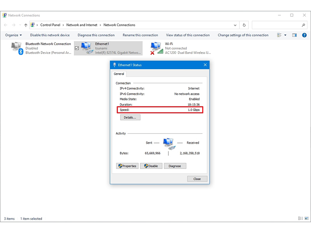
Task: Click the Duration value 18:15:36
Action: (x=194, y=104)
